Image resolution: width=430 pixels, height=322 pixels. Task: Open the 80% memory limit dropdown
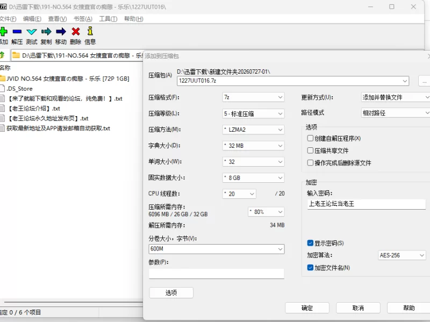click(x=266, y=212)
